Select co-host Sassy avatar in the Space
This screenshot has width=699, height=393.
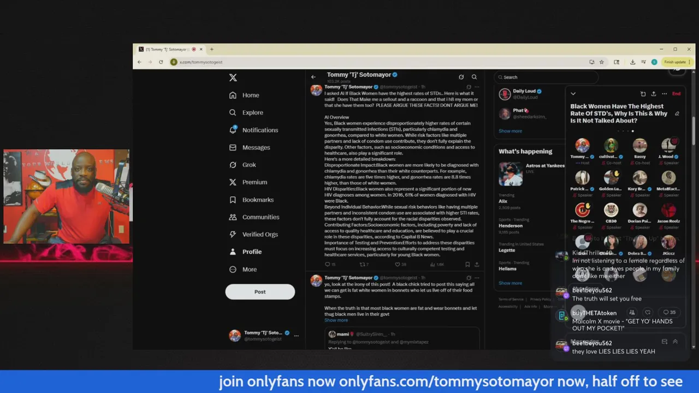pos(639,146)
